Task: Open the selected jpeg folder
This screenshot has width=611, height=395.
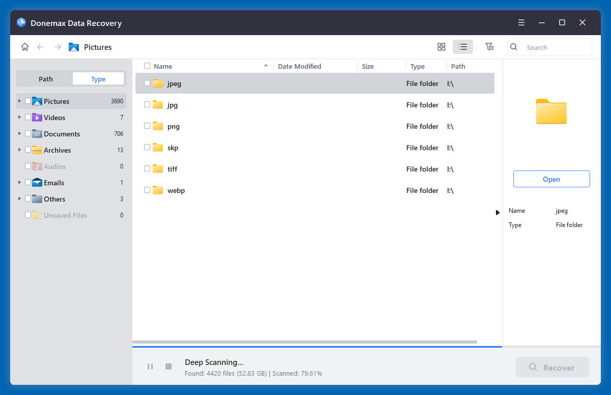Action: tap(551, 179)
